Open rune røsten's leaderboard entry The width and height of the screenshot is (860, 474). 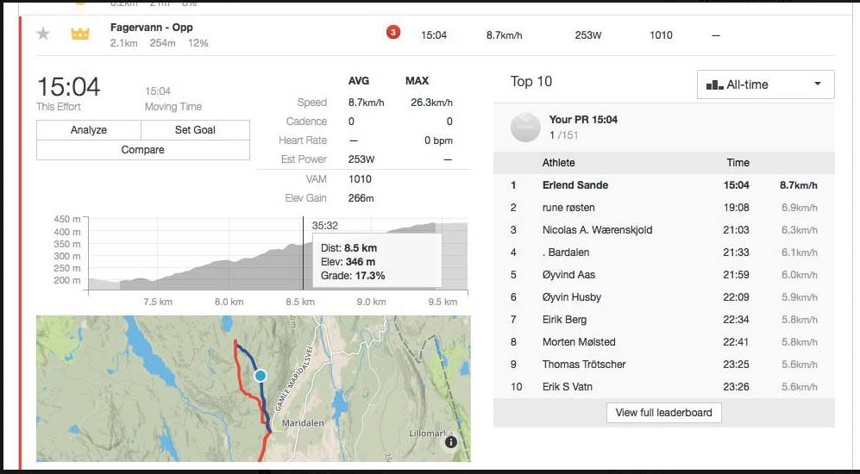(568, 208)
